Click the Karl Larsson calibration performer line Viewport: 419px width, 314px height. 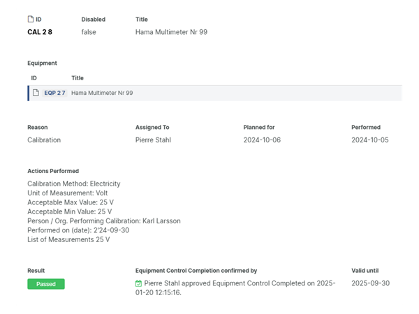pyautogui.click(x=103, y=221)
